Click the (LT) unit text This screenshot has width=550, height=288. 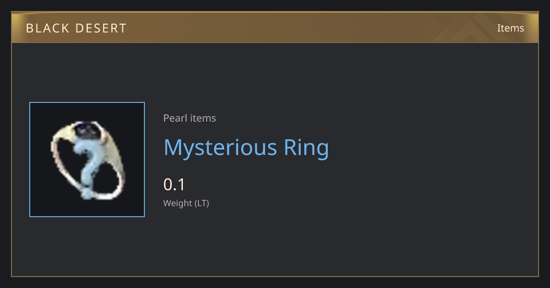coord(202,203)
